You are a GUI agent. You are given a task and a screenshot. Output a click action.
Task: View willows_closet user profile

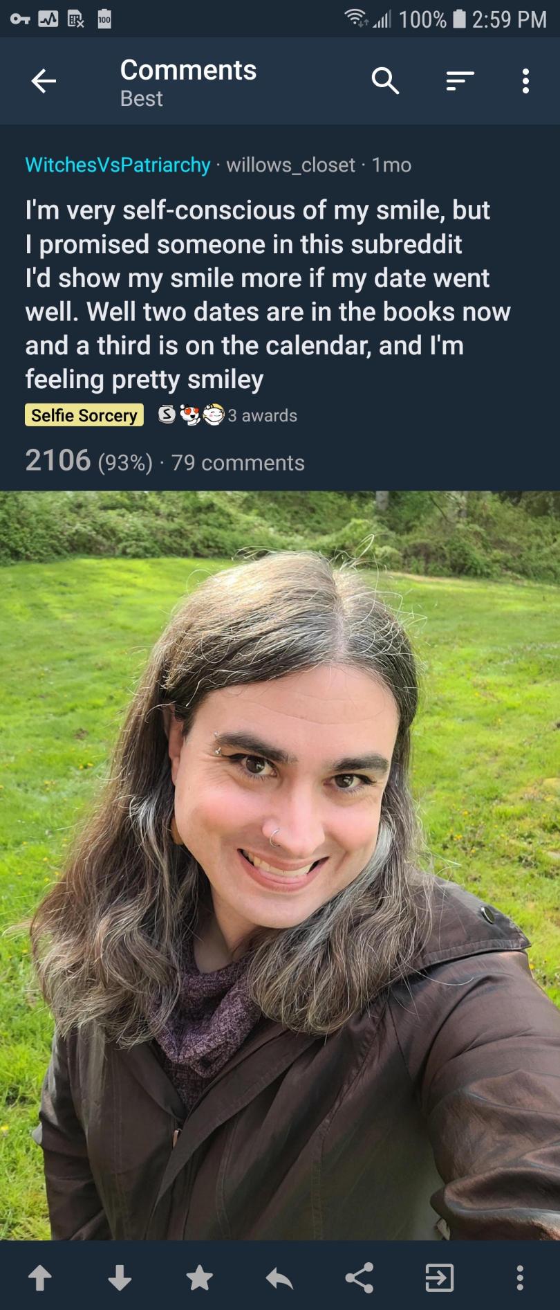click(290, 165)
